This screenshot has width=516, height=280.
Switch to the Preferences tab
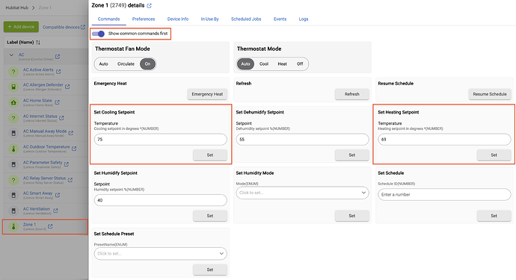[x=144, y=19]
